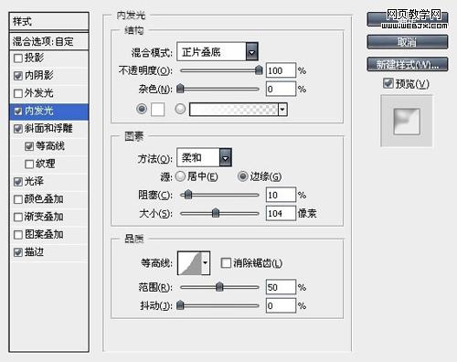Screen dimensions: 457x362
Task: Click the opacity value field showing 100
Action: 281,70
